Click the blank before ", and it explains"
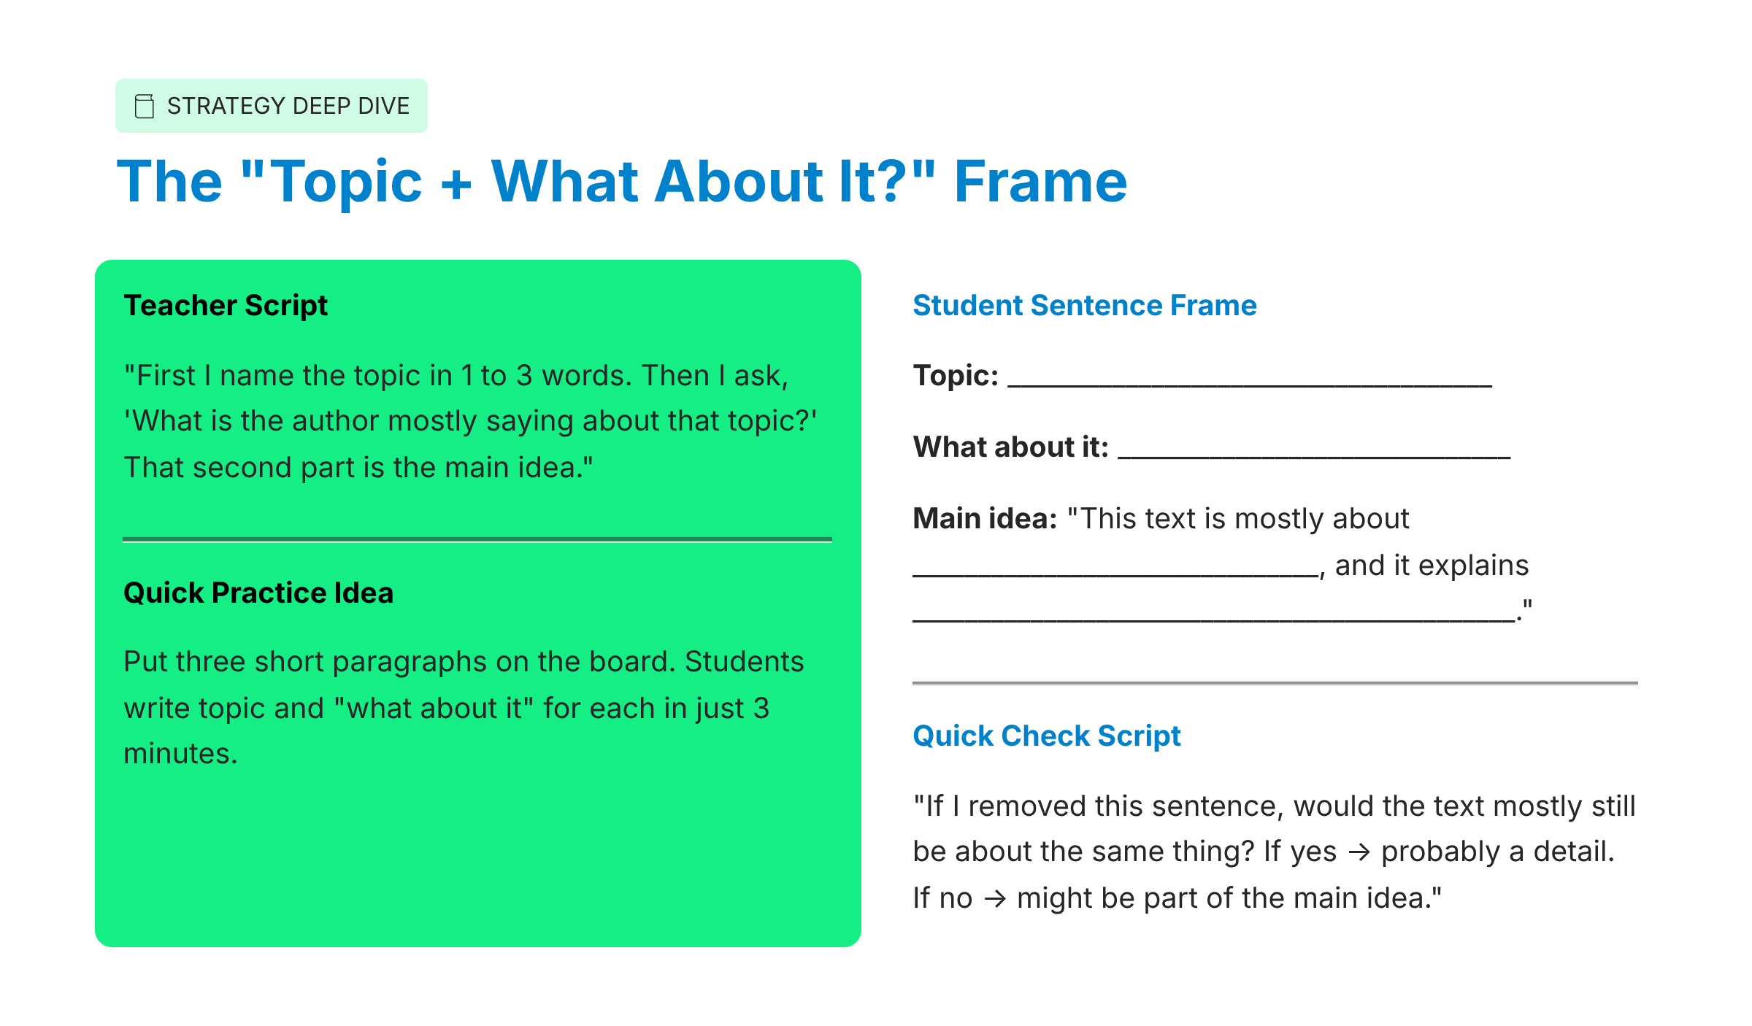The image size is (1752, 1026). pyautogui.click(x=1115, y=574)
